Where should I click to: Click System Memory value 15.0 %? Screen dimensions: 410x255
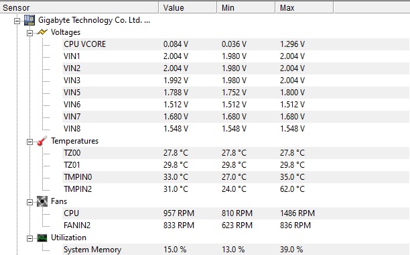[175, 250]
